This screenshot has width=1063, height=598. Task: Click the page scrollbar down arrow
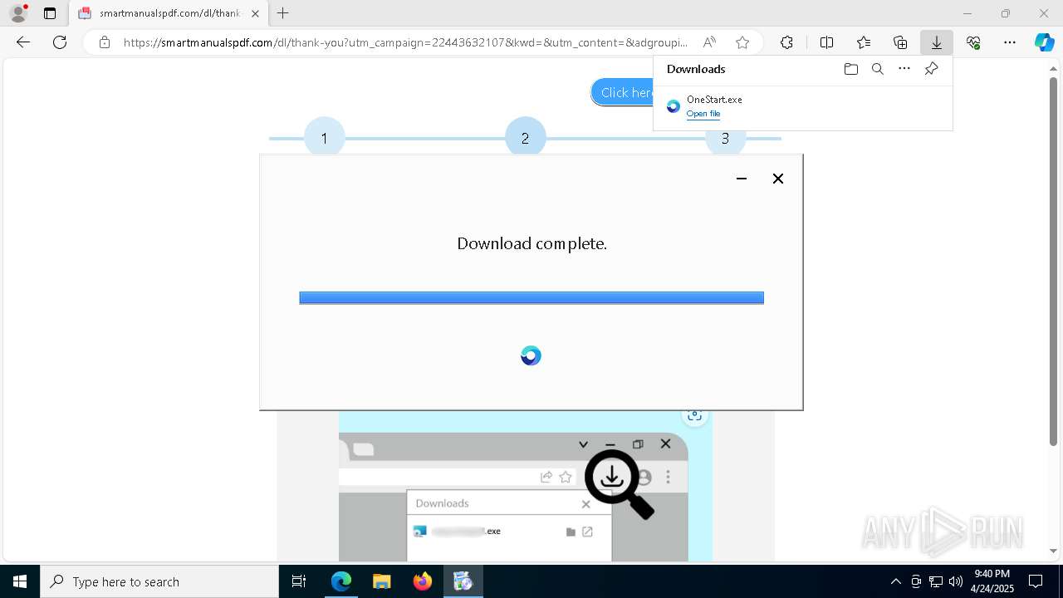[x=1054, y=551]
